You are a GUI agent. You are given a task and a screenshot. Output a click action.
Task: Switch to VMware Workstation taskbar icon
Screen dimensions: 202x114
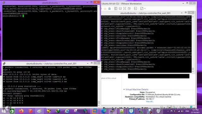94,111
